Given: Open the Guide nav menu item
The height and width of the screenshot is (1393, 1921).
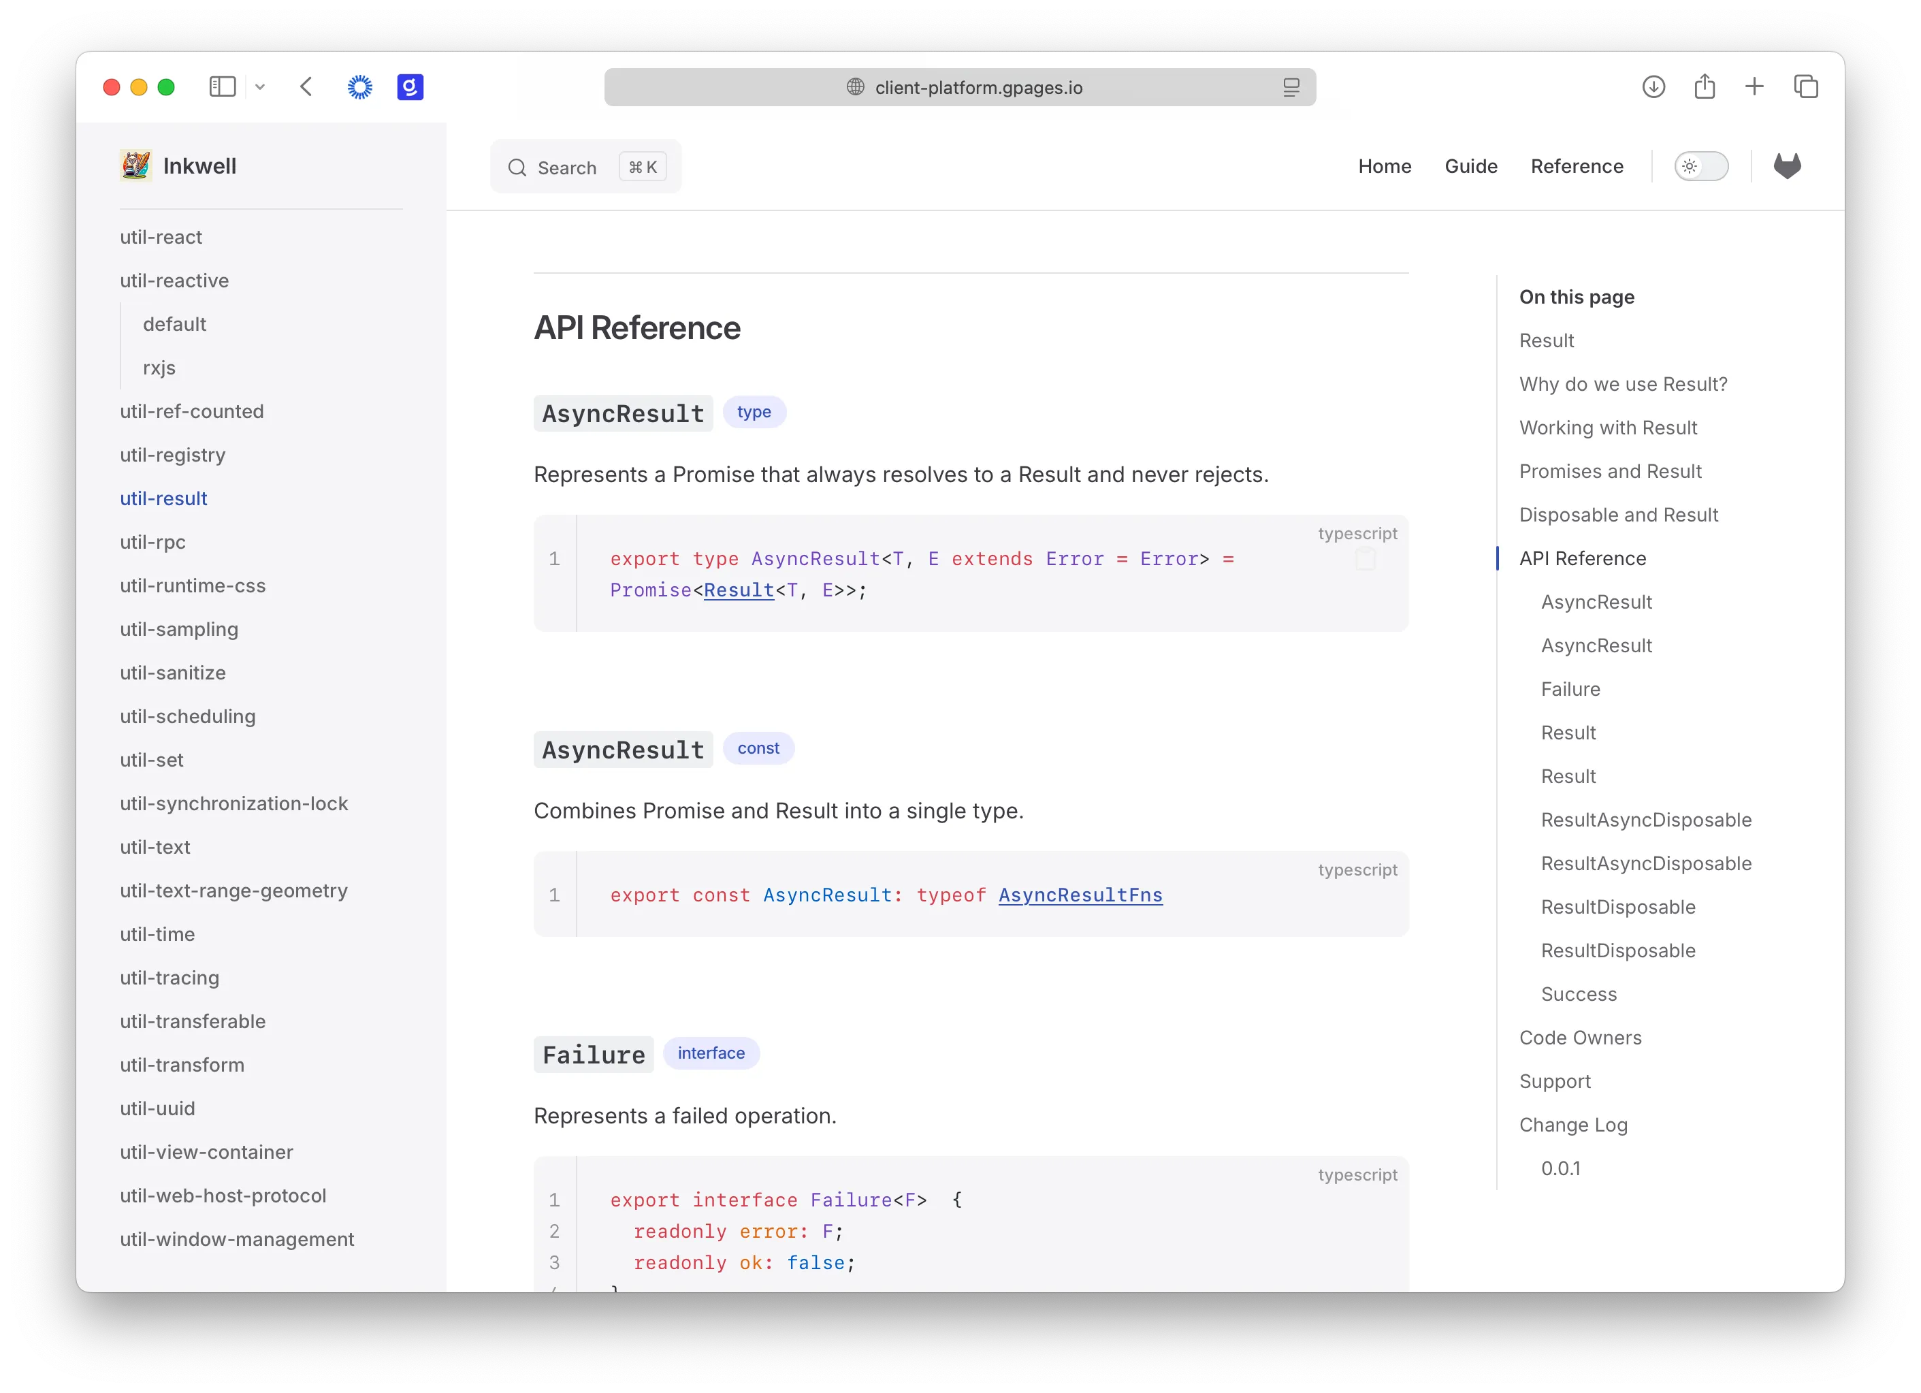Looking at the screenshot, I should pyautogui.click(x=1470, y=166).
